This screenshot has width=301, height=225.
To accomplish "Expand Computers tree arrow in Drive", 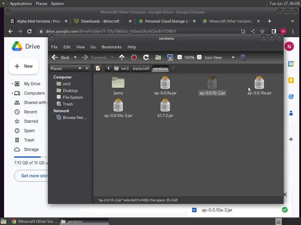I will click(x=12, y=93).
